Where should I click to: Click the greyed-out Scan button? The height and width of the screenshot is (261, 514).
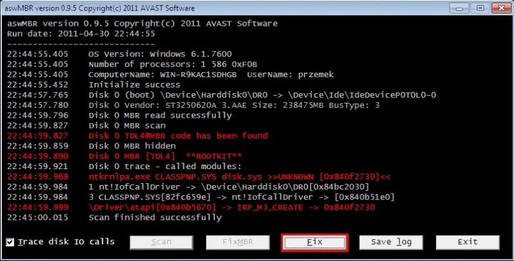click(x=161, y=242)
